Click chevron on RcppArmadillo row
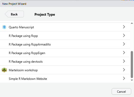 (124, 44)
